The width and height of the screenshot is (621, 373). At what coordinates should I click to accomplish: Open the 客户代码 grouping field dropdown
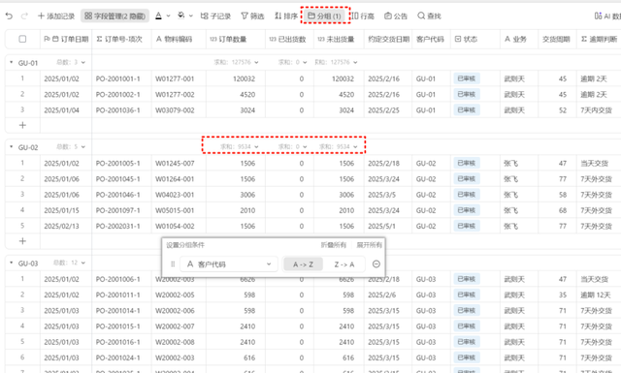229,264
